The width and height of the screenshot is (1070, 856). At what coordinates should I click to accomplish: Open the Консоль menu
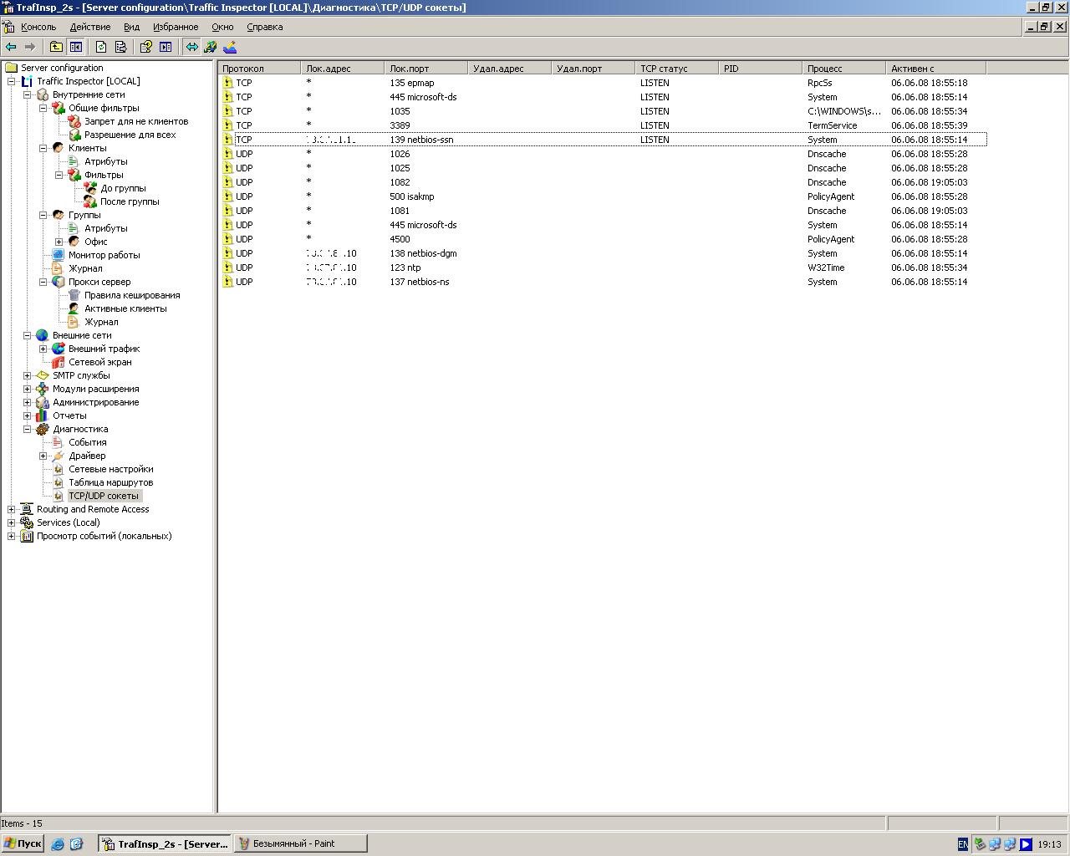pos(38,27)
